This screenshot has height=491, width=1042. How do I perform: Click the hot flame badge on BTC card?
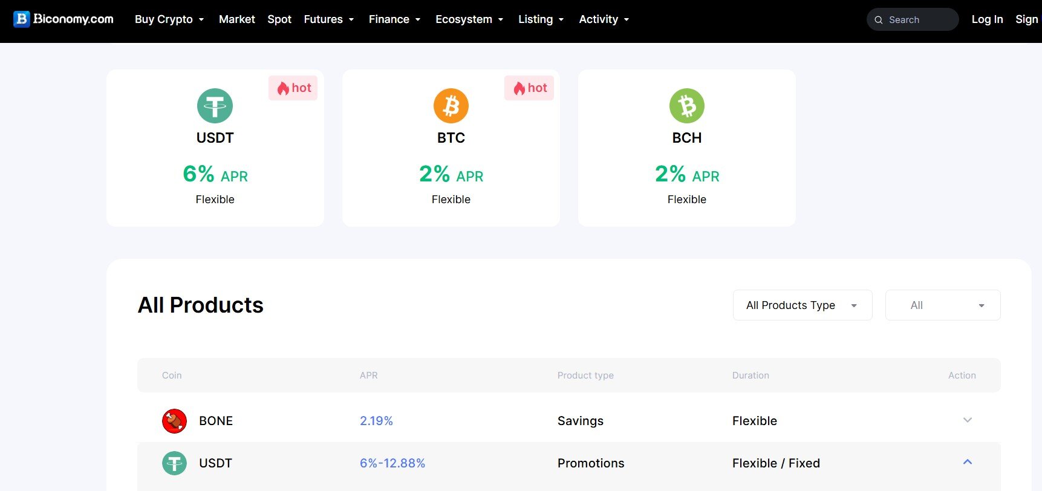pyautogui.click(x=529, y=88)
